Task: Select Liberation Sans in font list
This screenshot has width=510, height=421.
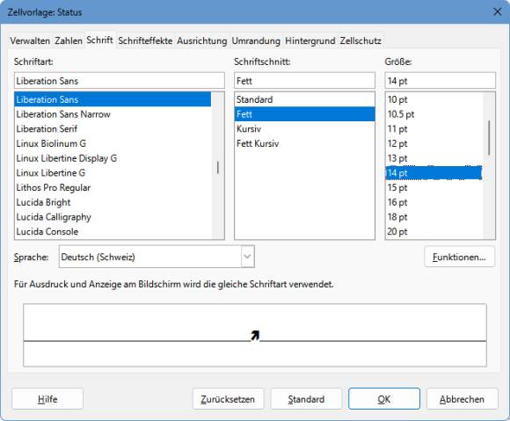Action: point(113,99)
